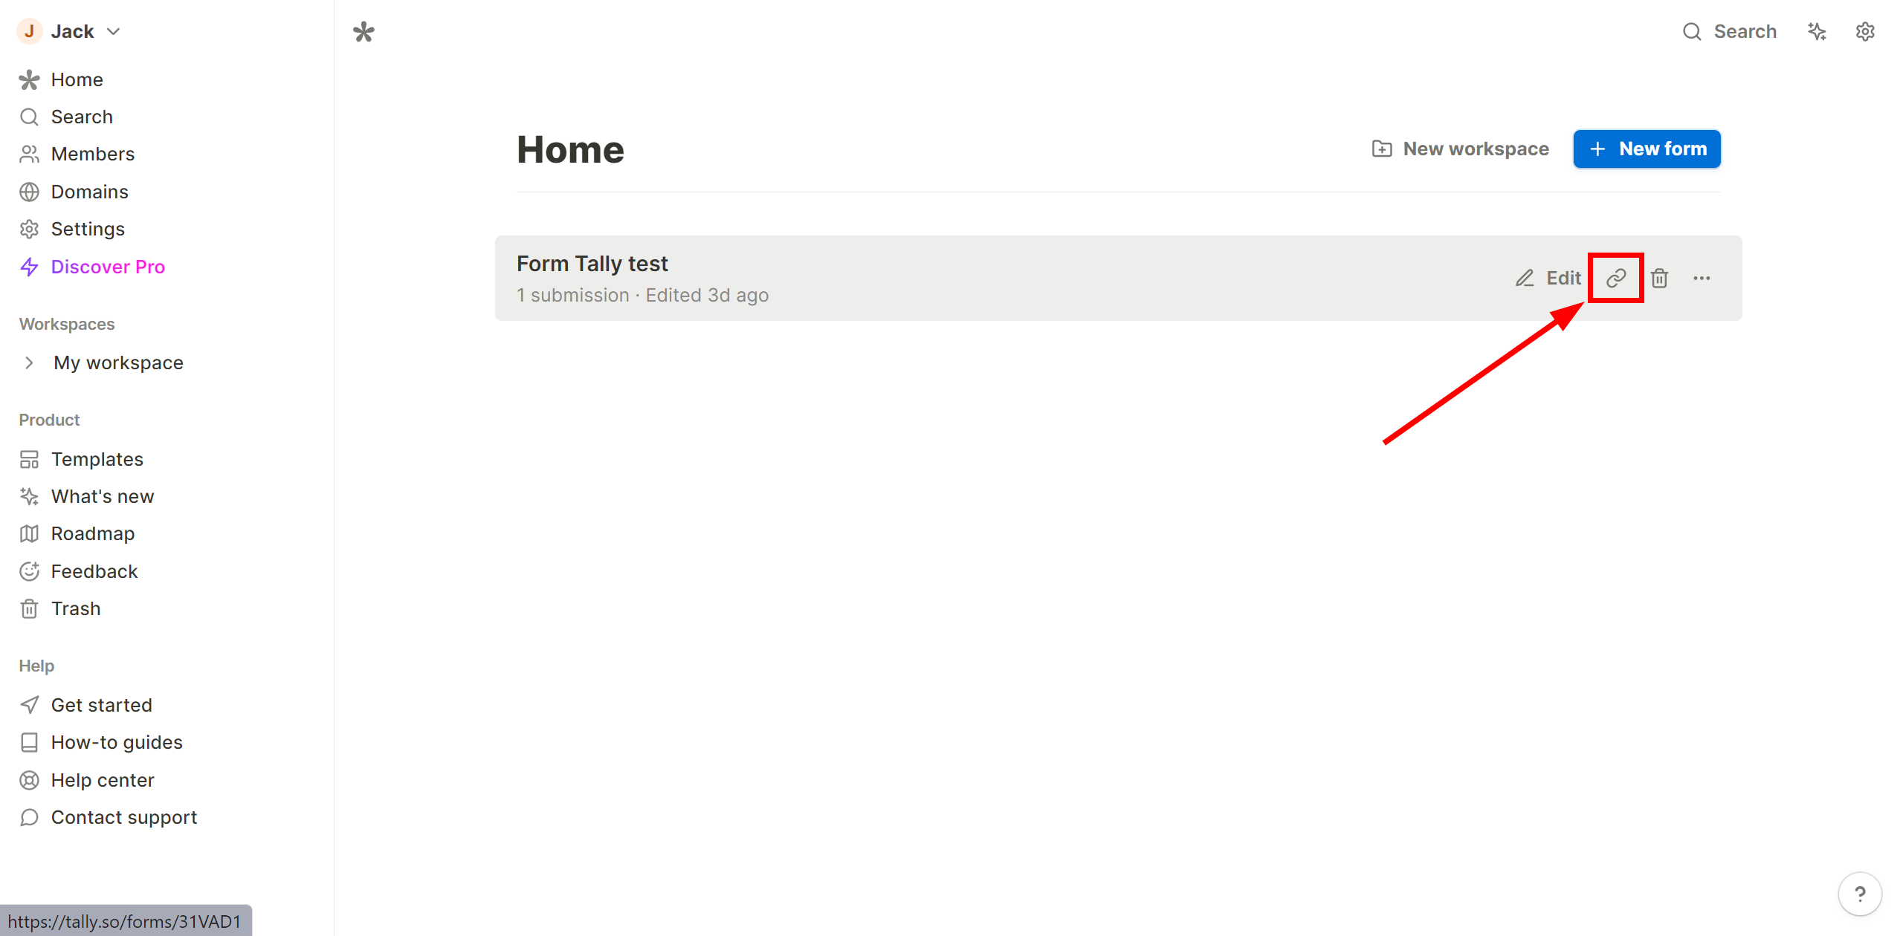Click the Search sidebar link

81,117
